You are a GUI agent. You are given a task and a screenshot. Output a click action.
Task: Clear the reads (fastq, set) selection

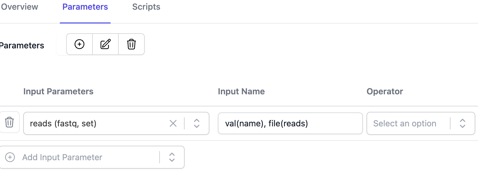tap(173, 123)
